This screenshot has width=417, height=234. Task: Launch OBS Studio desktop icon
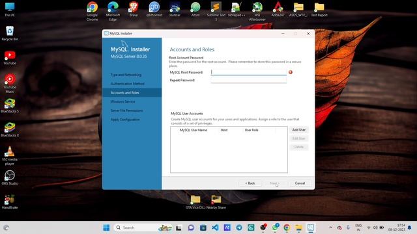pyautogui.click(x=10, y=177)
